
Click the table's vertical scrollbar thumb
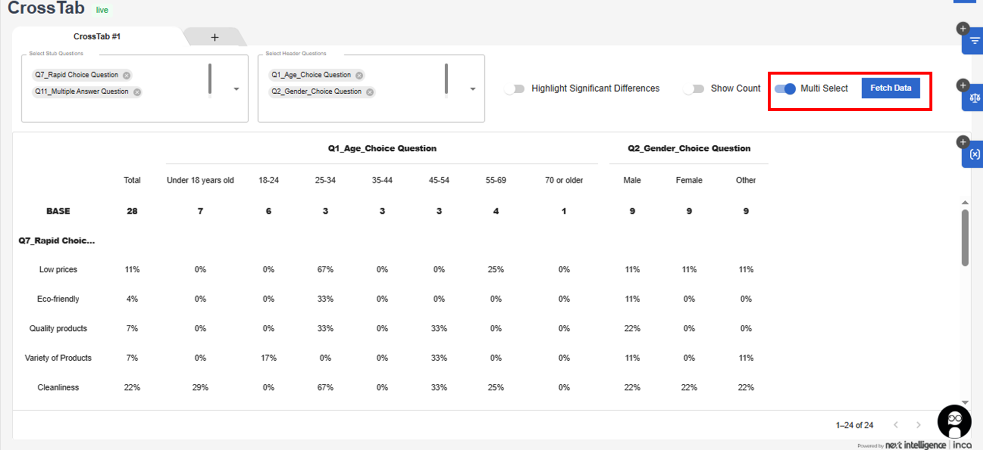tap(965, 238)
